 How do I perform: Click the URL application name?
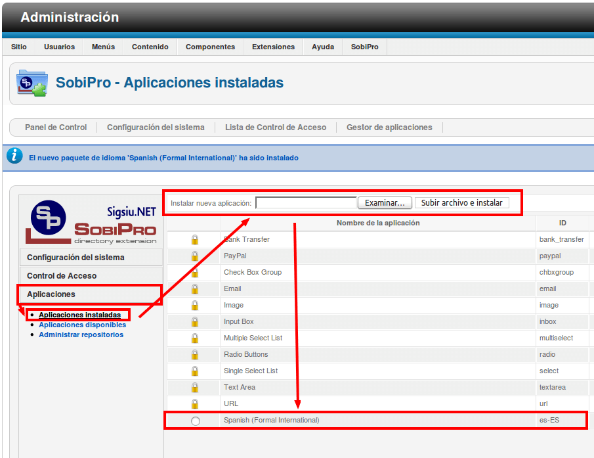[x=231, y=403]
